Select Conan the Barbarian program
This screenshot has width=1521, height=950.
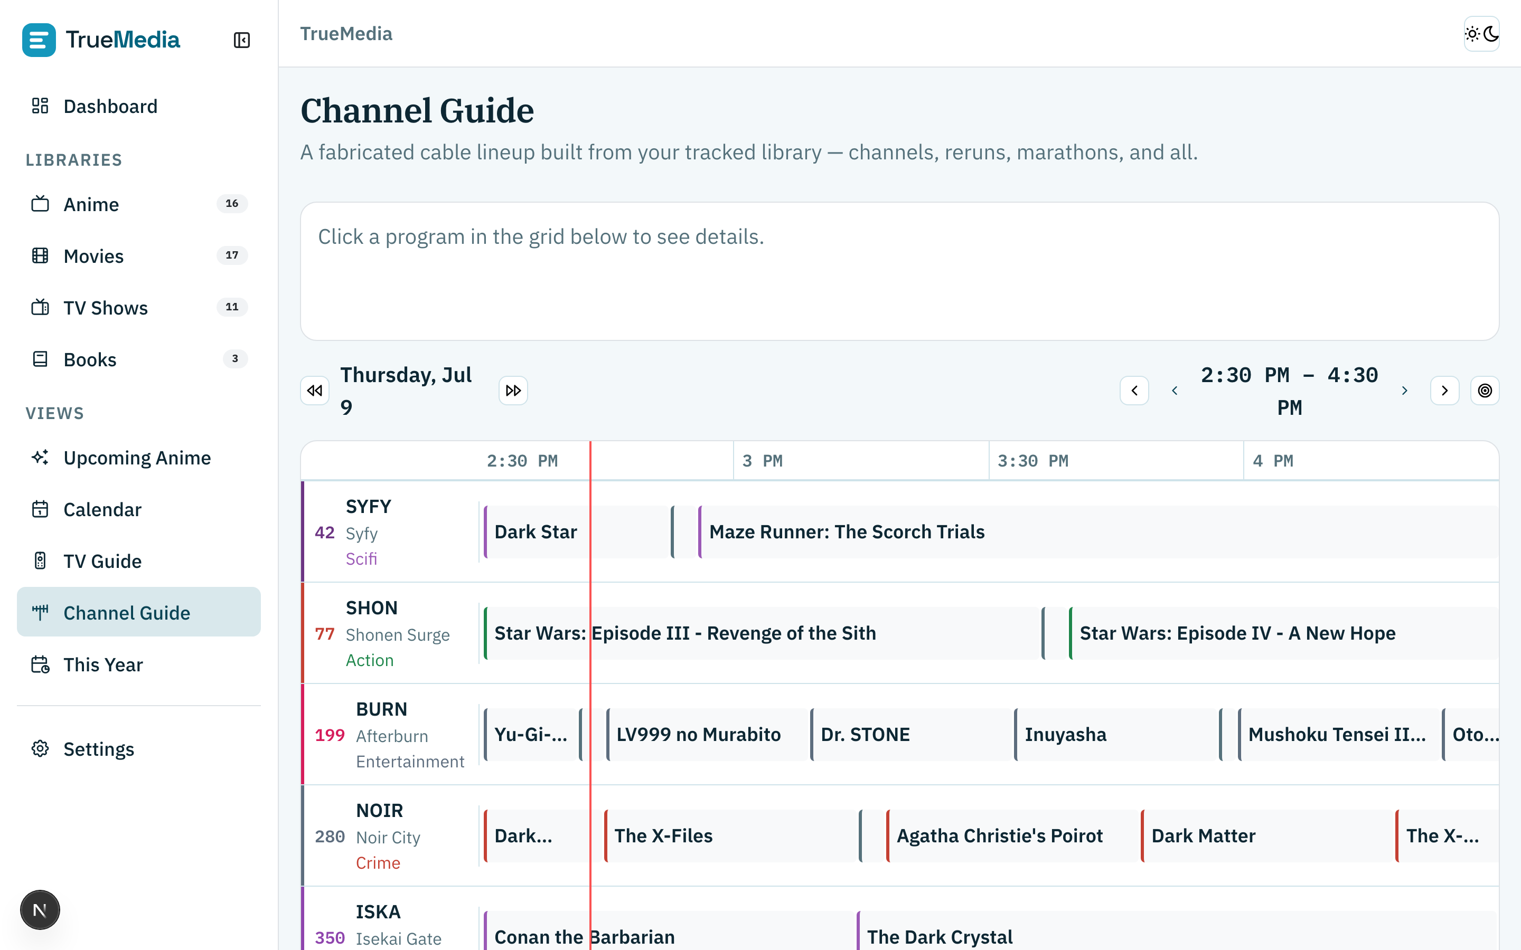pyautogui.click(x=668, y=931)
